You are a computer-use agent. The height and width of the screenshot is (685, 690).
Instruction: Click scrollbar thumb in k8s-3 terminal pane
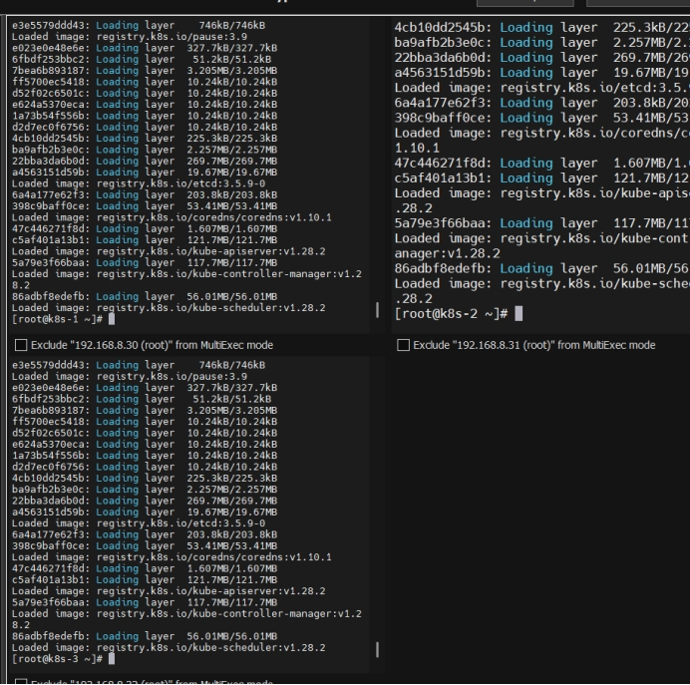click(x=377, y=650)
